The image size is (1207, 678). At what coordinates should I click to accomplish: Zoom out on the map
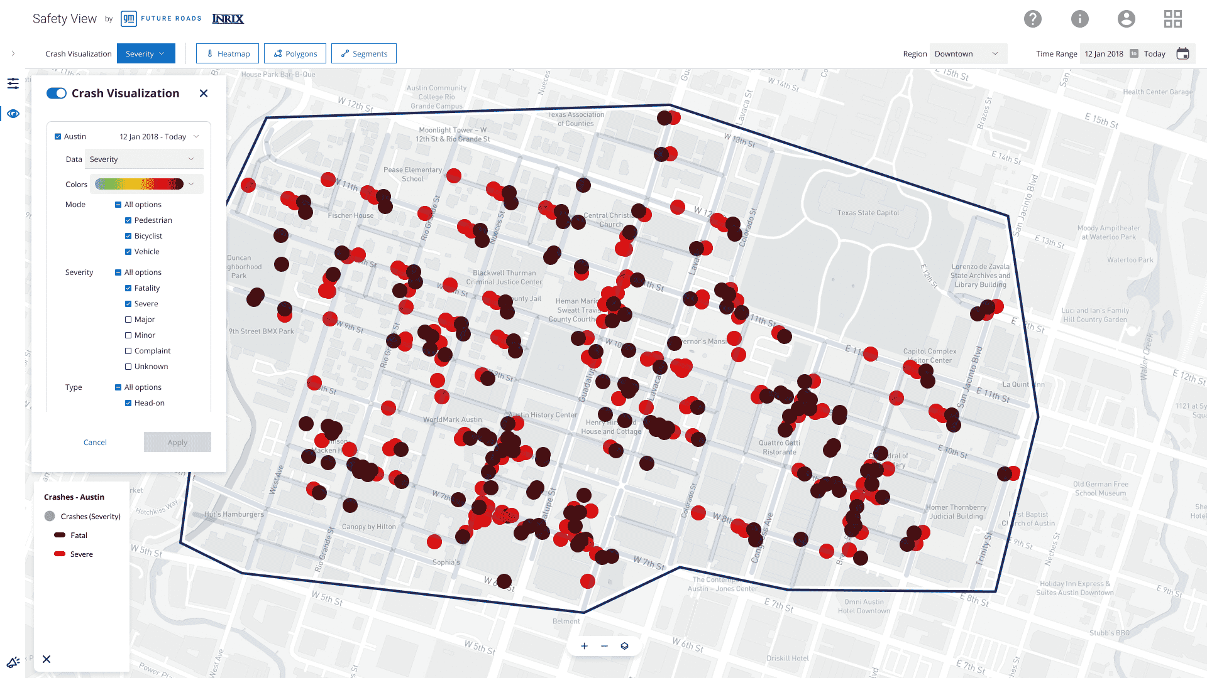604,646
